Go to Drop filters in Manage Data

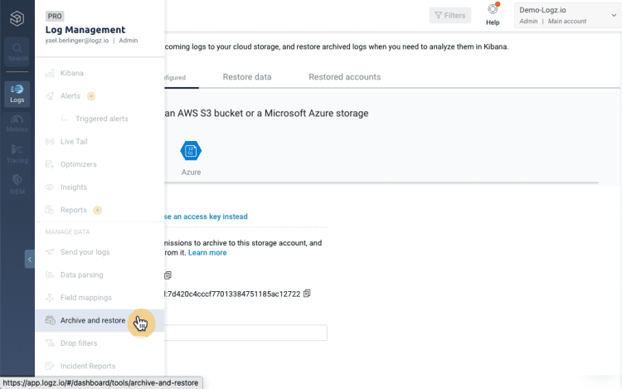click(79, 343)
